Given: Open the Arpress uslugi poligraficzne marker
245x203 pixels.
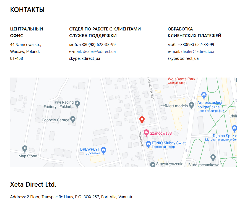Looking at the screenshot, I should [204, 95].
